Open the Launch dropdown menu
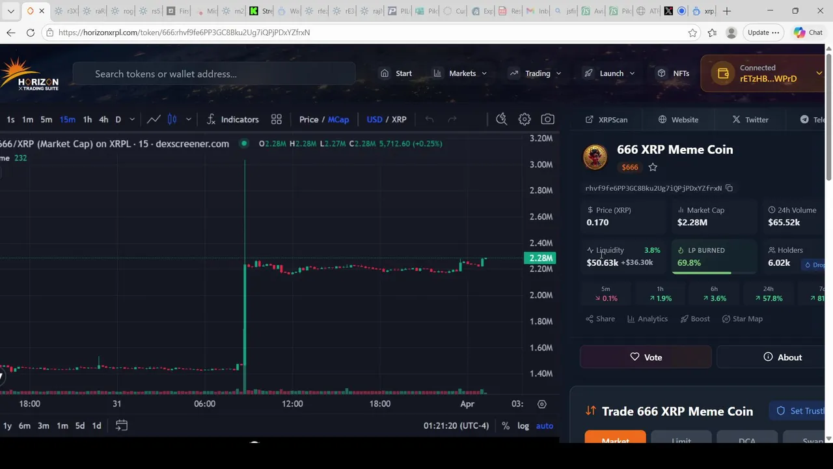 tap(609, 74)
